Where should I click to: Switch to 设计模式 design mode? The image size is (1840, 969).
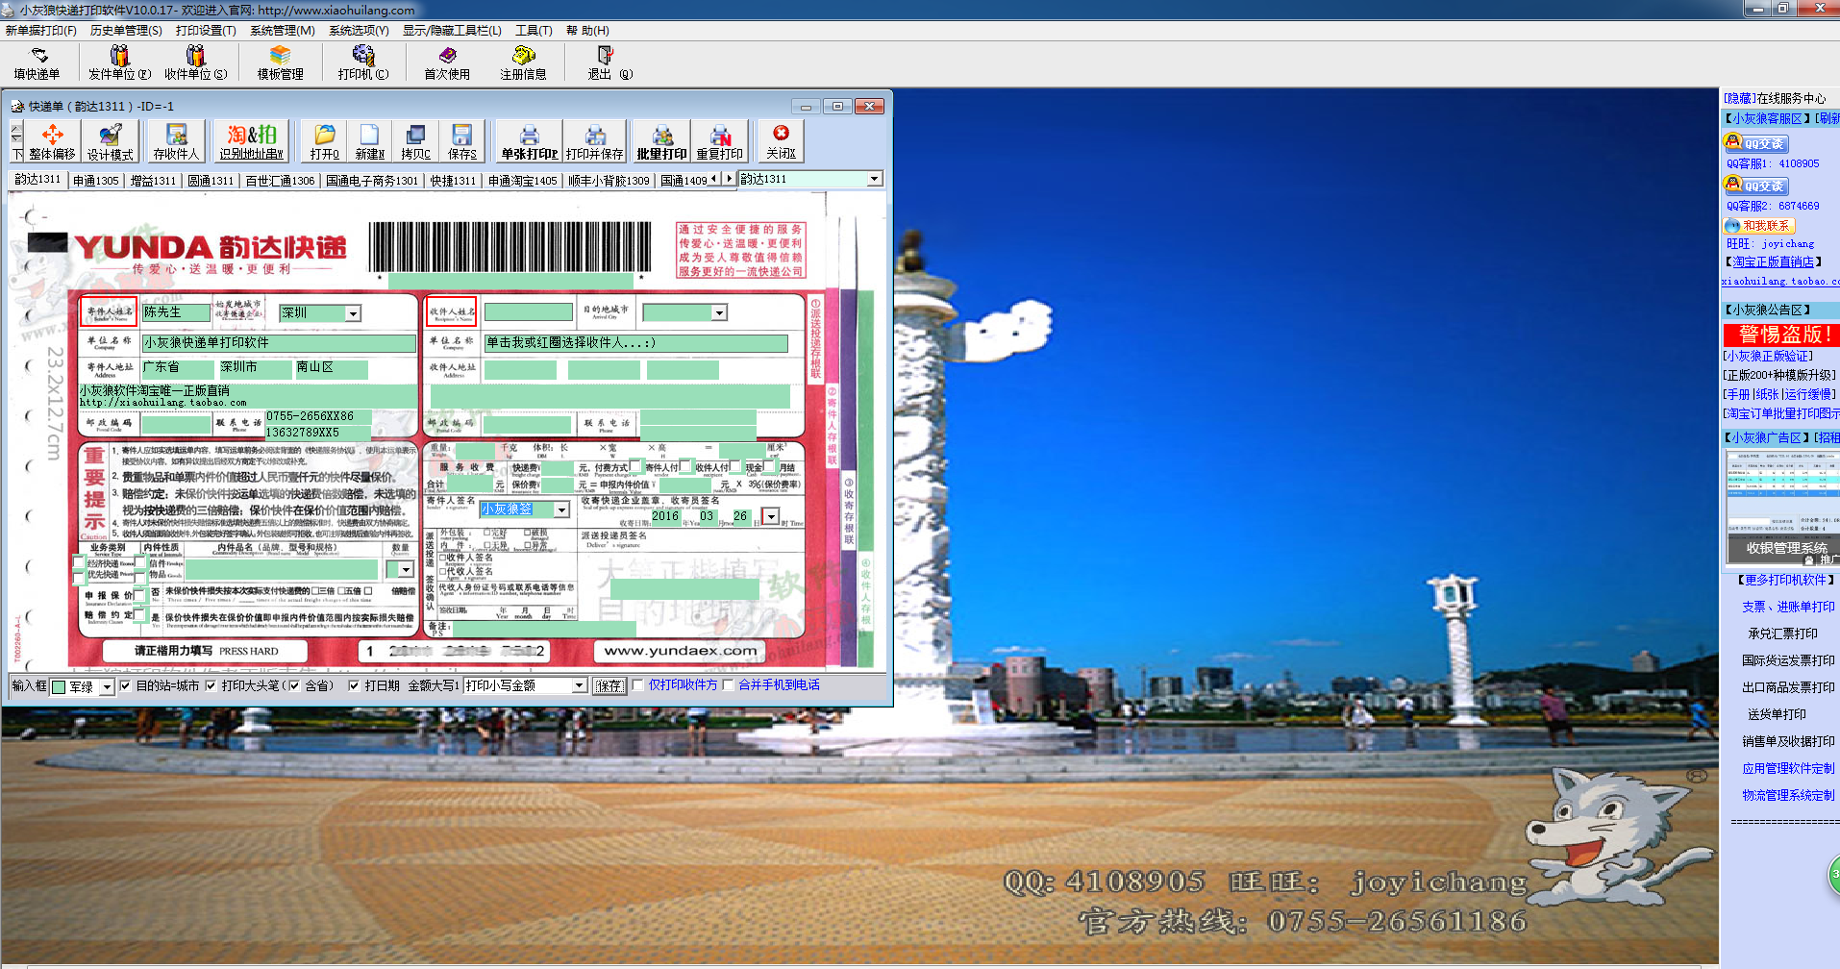point(110,141)
